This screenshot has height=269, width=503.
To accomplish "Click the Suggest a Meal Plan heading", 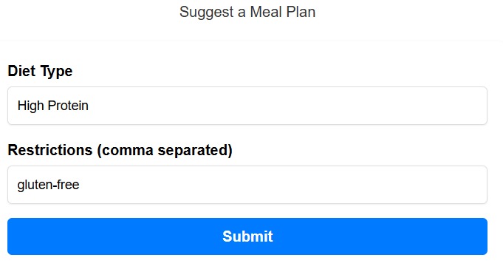I will click(x=247, y=13).
